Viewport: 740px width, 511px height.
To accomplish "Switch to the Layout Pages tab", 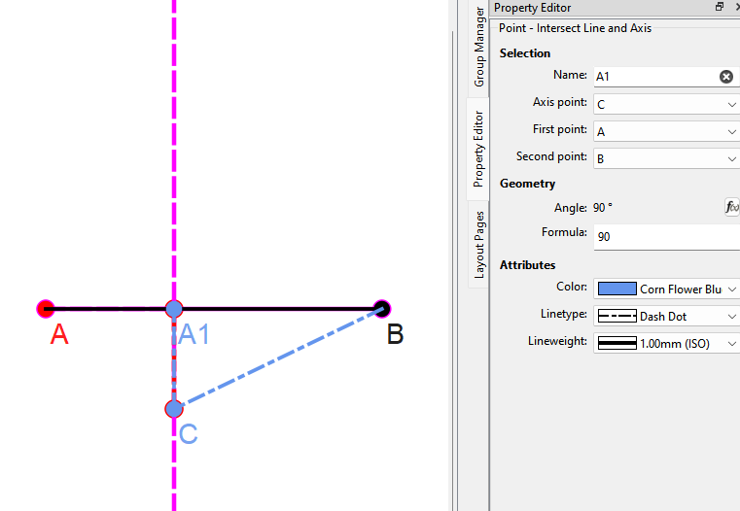I will [479, 244].
